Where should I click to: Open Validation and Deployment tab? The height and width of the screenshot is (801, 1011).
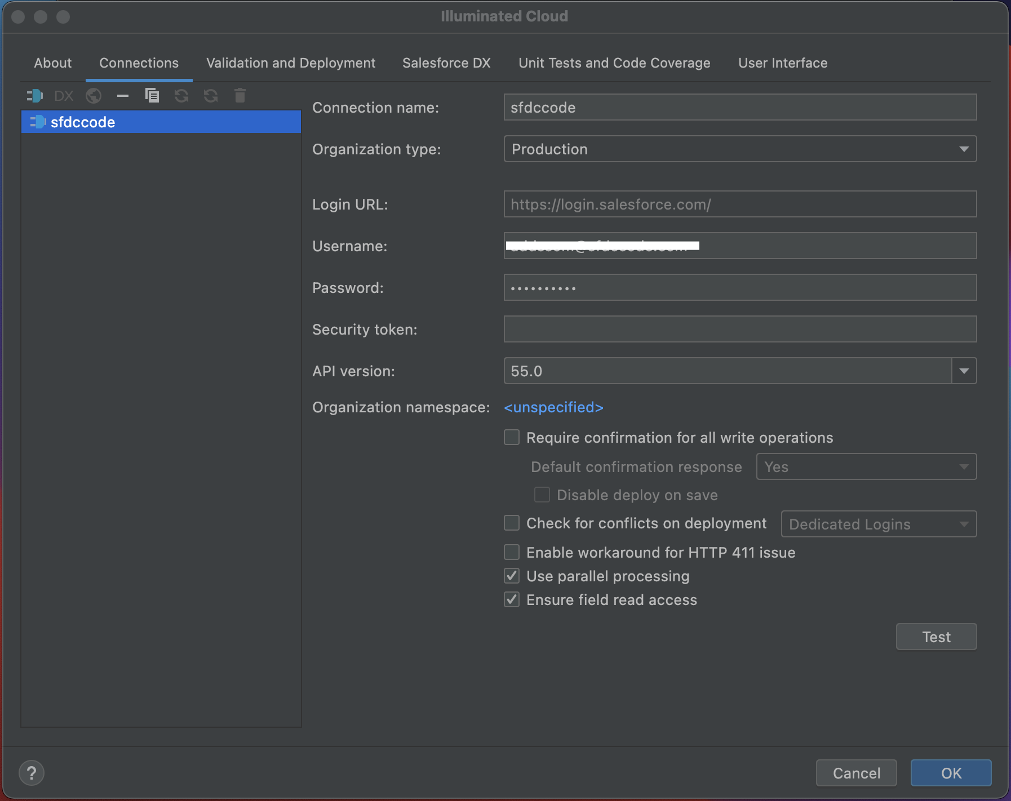point(291,63)
